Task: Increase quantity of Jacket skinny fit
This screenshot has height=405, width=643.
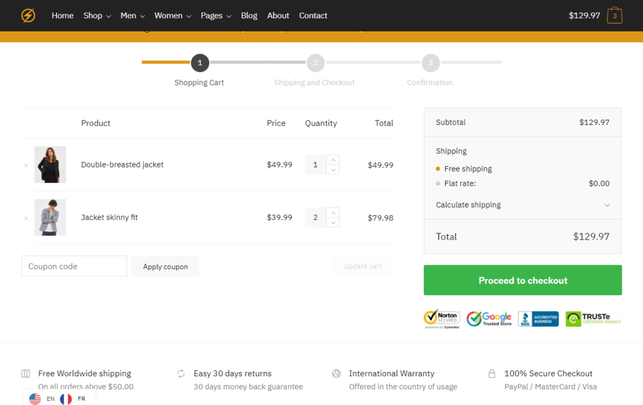Action: pyautogui.click(x=333, y=213)
